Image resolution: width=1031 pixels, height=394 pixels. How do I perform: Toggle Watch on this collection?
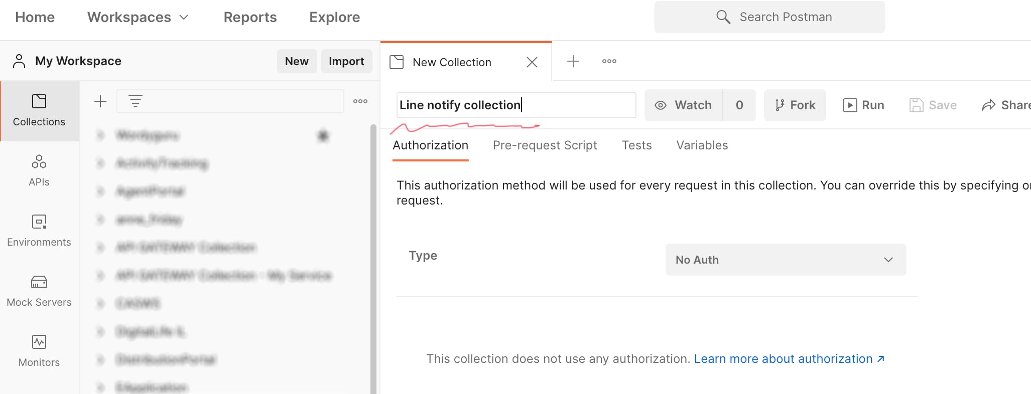(x=683, y=105)
